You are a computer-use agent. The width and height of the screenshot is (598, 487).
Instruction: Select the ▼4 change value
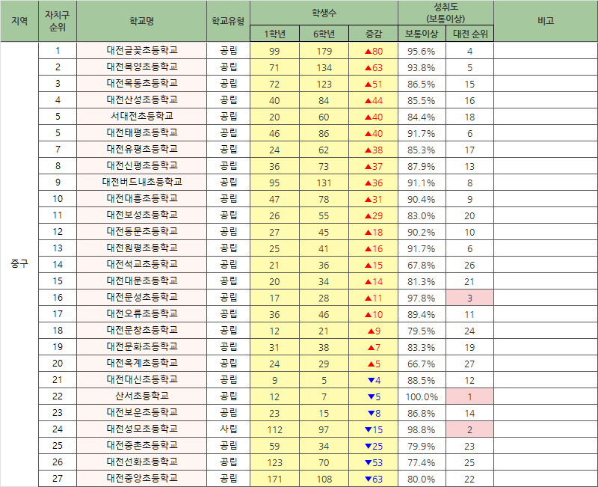coord(373,380)
